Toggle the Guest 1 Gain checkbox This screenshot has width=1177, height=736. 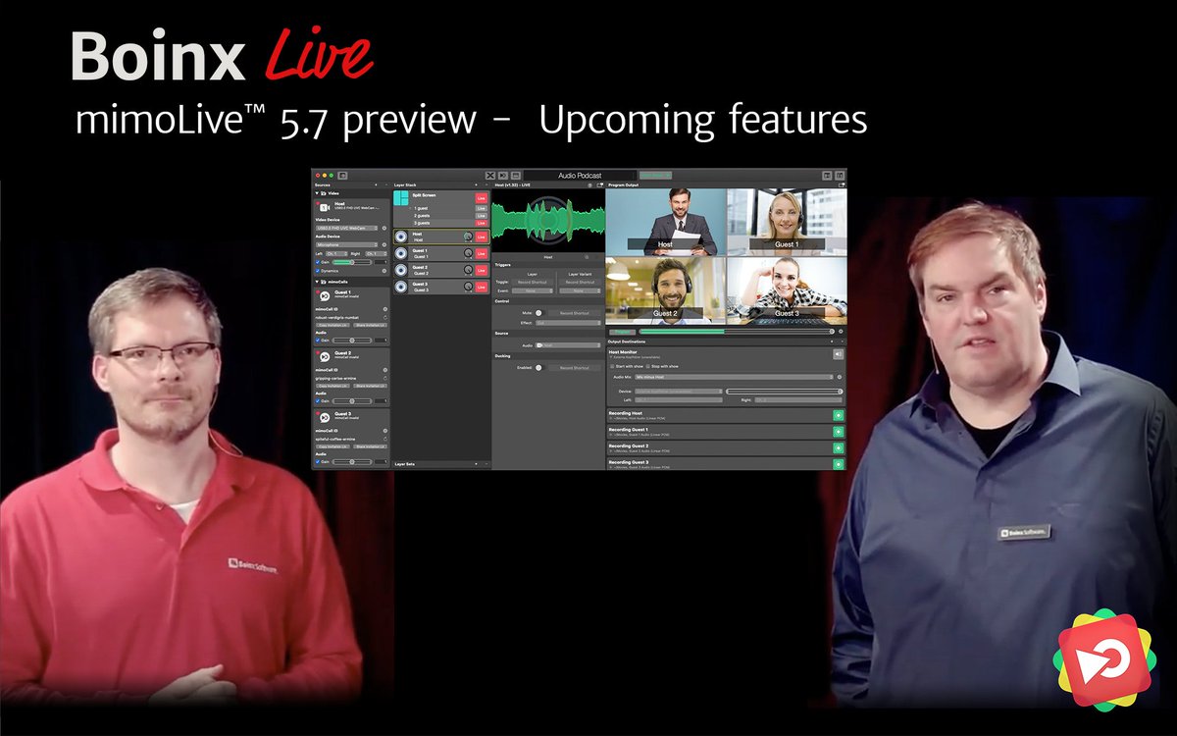pos(318,341)
